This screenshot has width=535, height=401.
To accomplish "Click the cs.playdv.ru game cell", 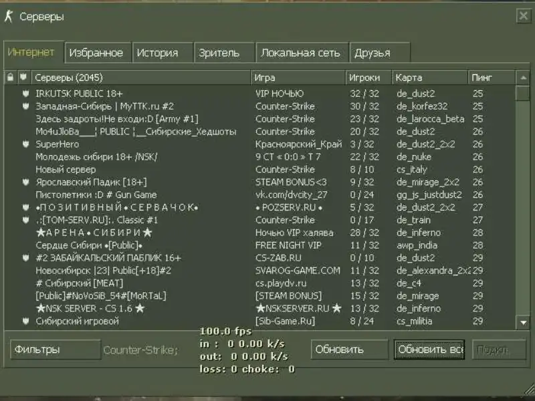I will click(281, 283).
